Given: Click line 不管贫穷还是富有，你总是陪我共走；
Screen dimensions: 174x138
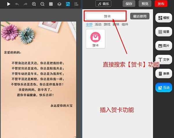Looking at the screenshot, I should [38, 68].
